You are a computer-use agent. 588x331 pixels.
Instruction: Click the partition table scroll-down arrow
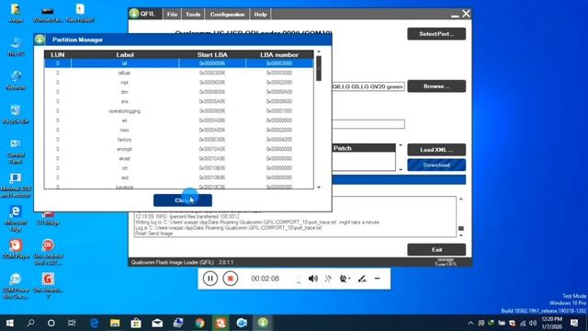(x=319, y=188)
